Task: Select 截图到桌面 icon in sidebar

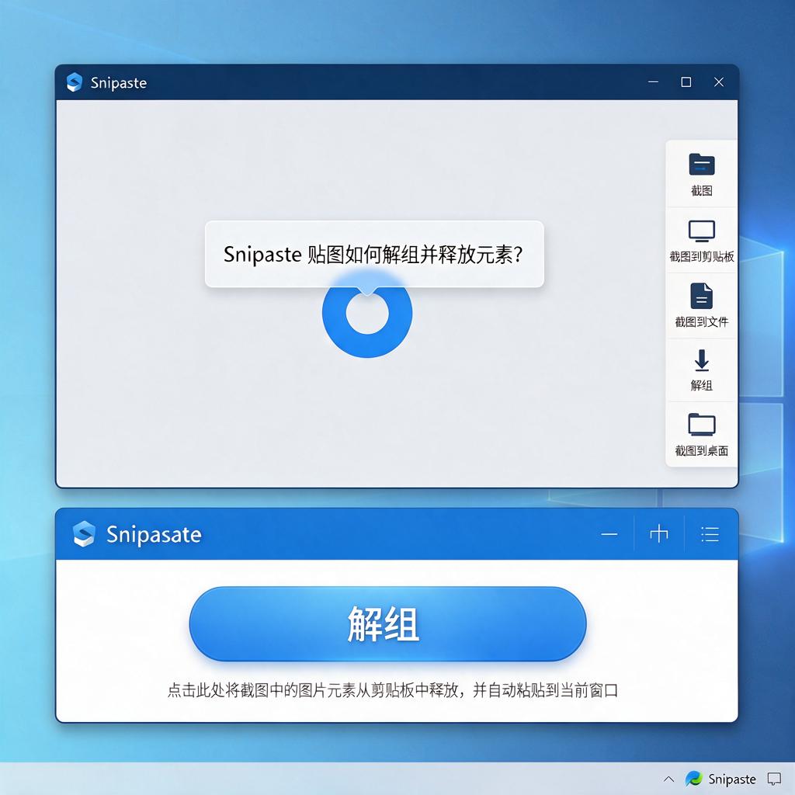Action: coord(702,425)
